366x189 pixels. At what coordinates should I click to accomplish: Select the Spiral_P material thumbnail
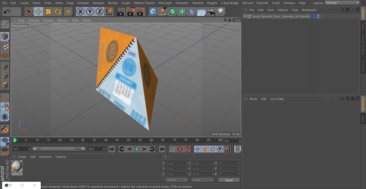17,166
